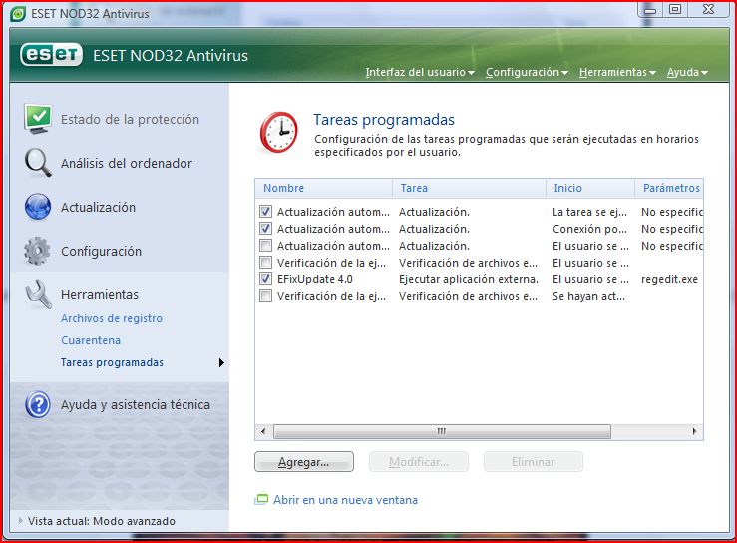The height and width of the screenshot is (543, 737).
Task: Uncheck the task with Conexión po... start
Action: coord(265,229)
